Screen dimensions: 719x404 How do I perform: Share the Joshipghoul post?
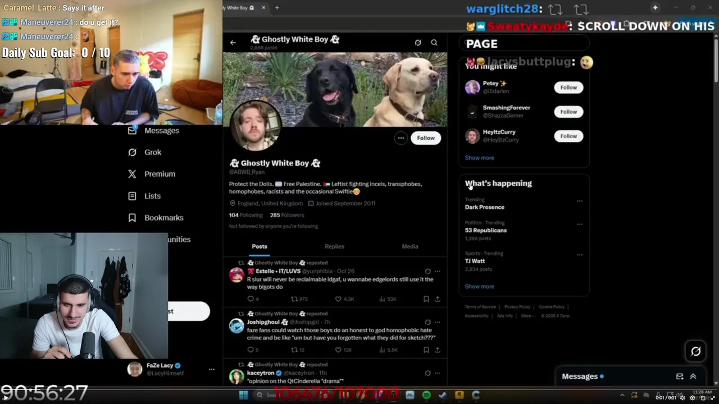[x=438, y=350]
